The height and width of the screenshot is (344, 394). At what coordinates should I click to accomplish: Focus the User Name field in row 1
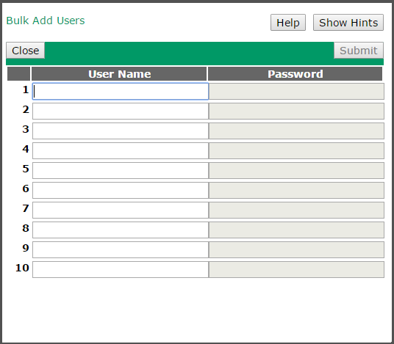pyautogui.click(x=121, y=91)
